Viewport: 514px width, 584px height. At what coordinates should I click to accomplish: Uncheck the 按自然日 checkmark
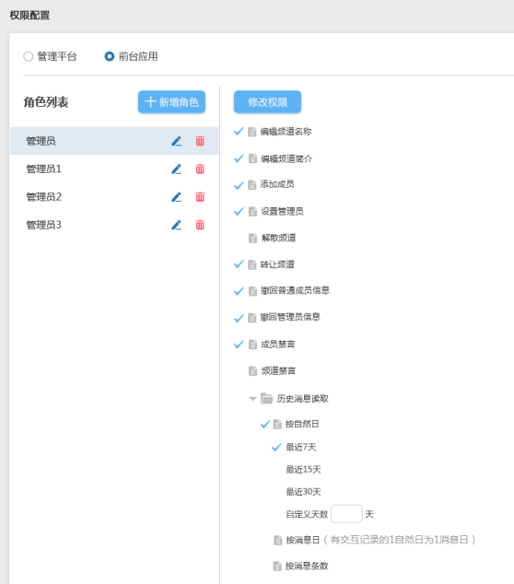265,424
